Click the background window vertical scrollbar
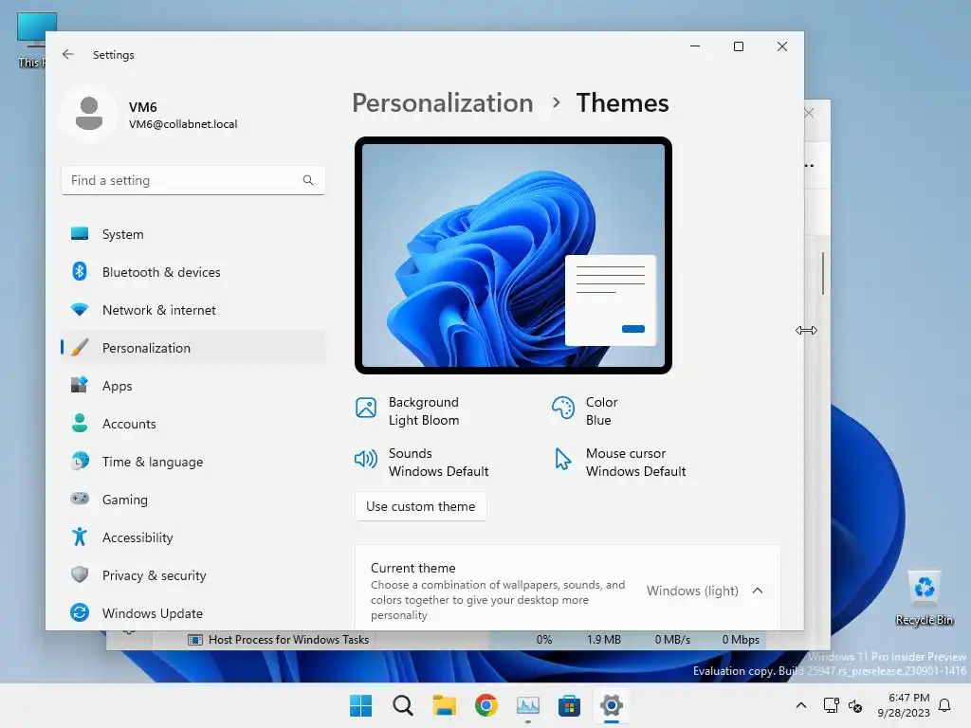Image resolution: width=971 pixels, height=728 pixels. click(823, 273)
